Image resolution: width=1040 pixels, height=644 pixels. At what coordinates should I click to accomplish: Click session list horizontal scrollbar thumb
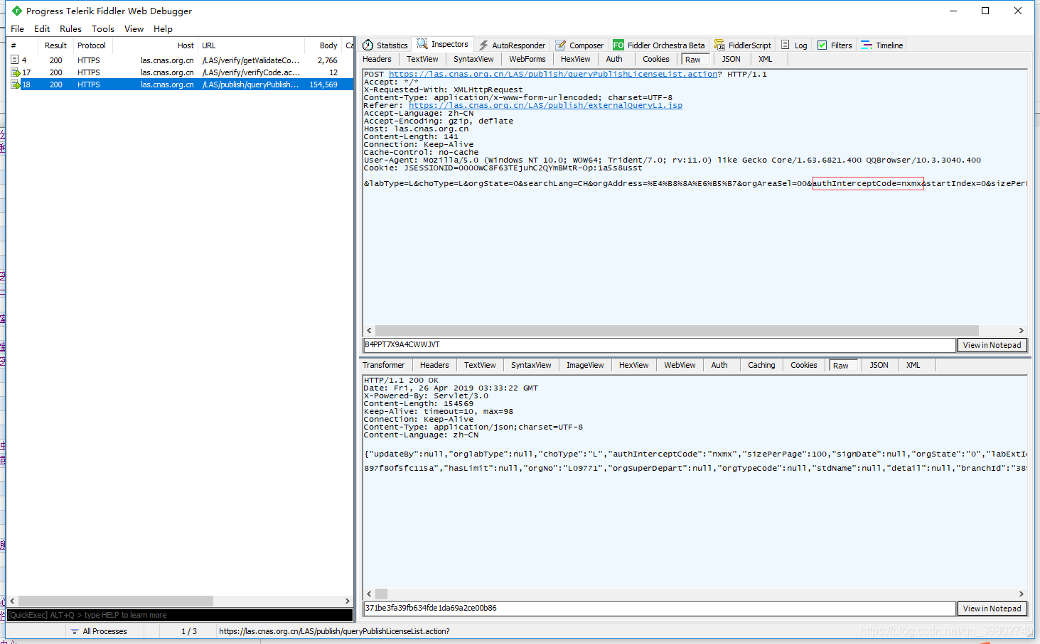pyautogui.click(x=115, y=601)
